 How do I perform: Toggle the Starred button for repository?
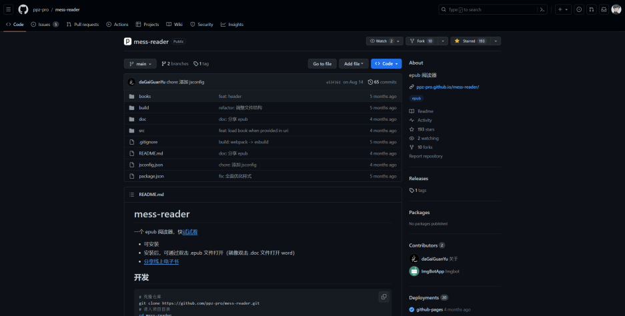point(470,41)
